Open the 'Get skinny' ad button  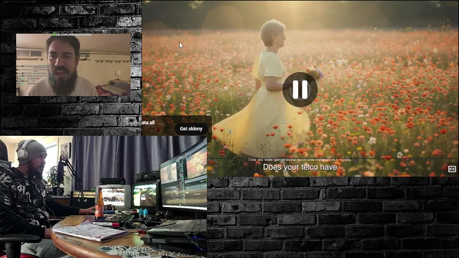pos(191,129)
